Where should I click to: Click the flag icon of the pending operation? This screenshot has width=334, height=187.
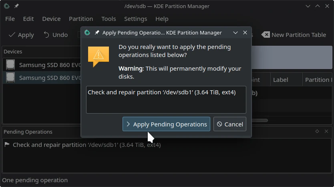click(7, 144)
